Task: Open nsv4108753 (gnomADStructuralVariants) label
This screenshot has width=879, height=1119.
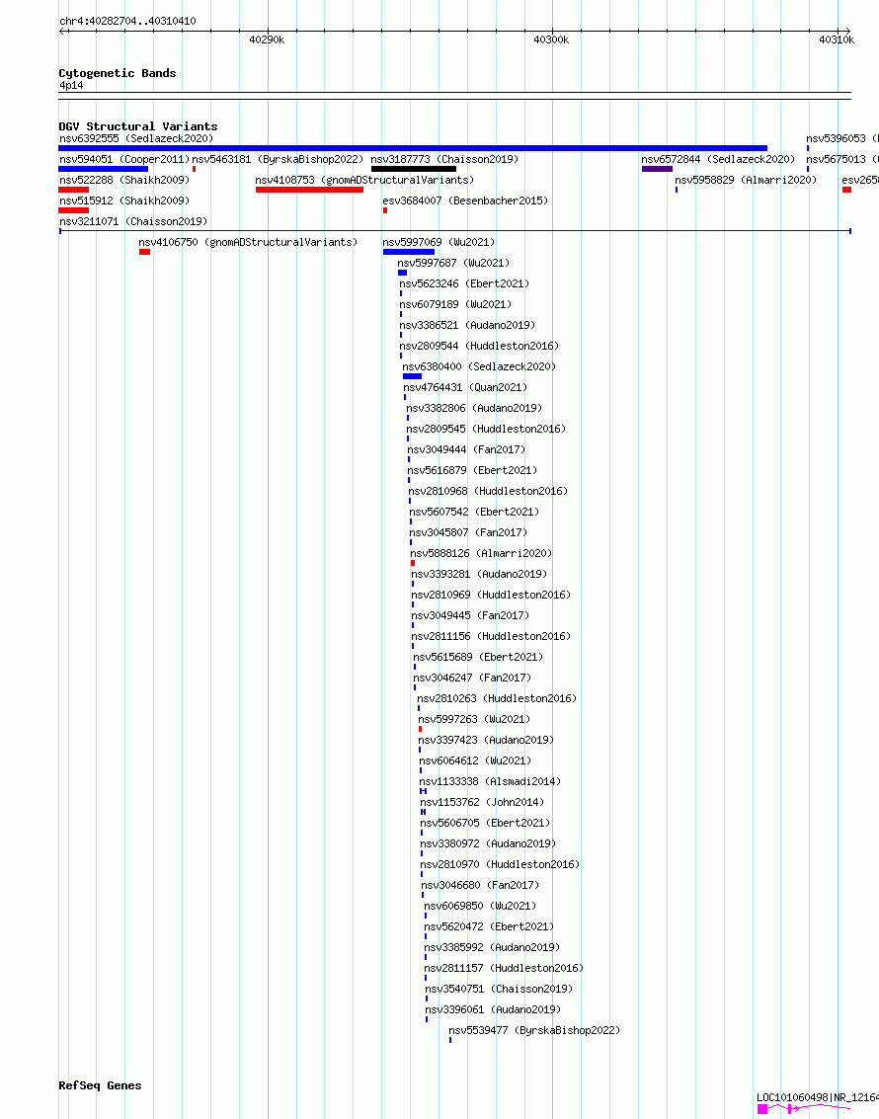Action: click(364, 180)
